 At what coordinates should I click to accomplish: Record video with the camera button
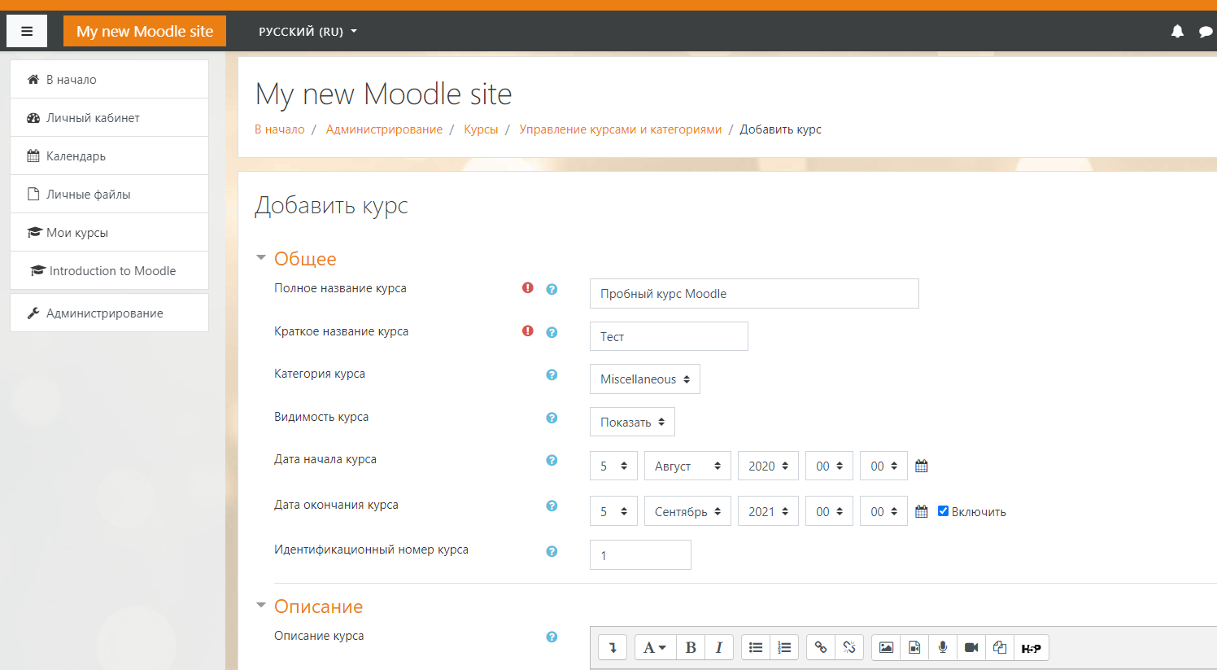(971, 647)
